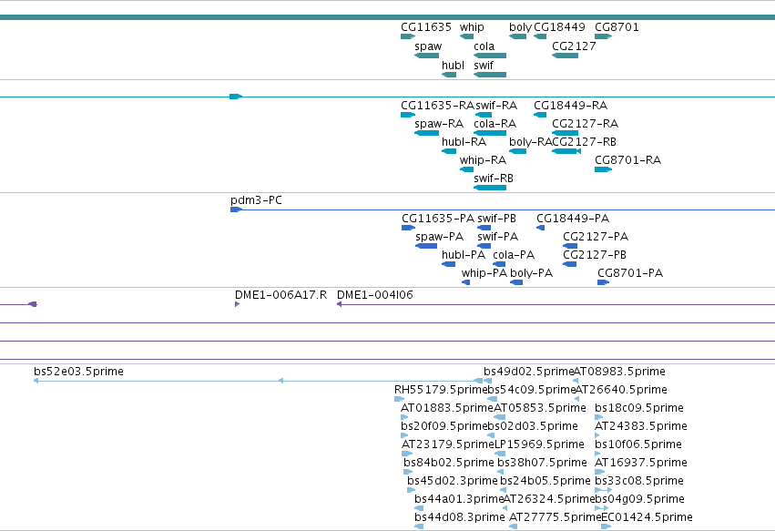Select the CG2127-RB transcript

pos(566,151)
